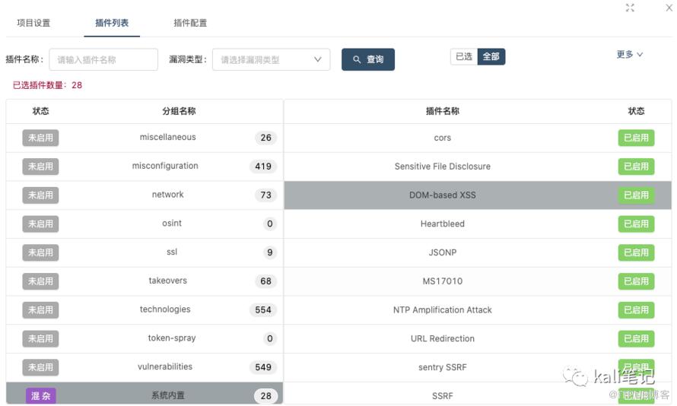677x406 pixels.
Task: Click the 549 count badge for vulnerabilities
Action: coord(263,367)
